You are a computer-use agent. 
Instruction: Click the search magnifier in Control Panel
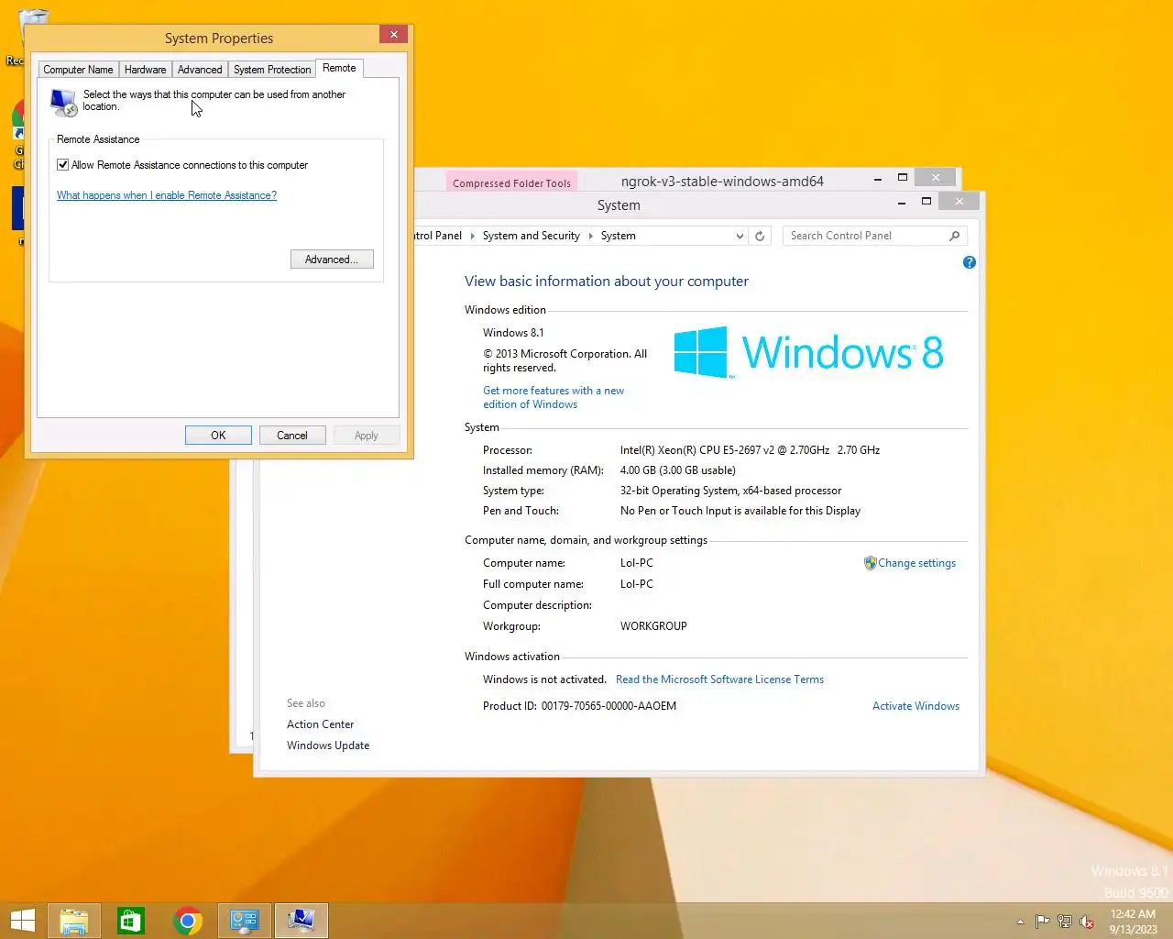(x=954, y=236)
